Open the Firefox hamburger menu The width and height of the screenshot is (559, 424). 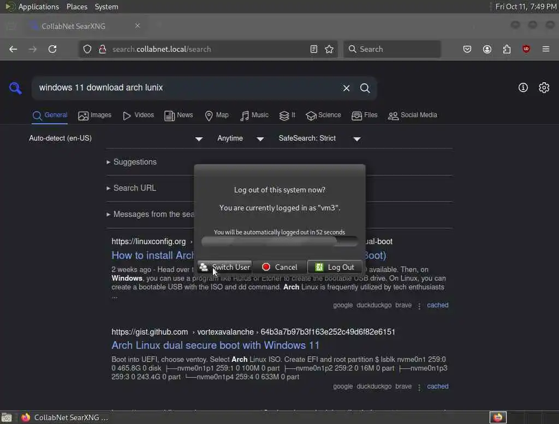click(546, 49)
